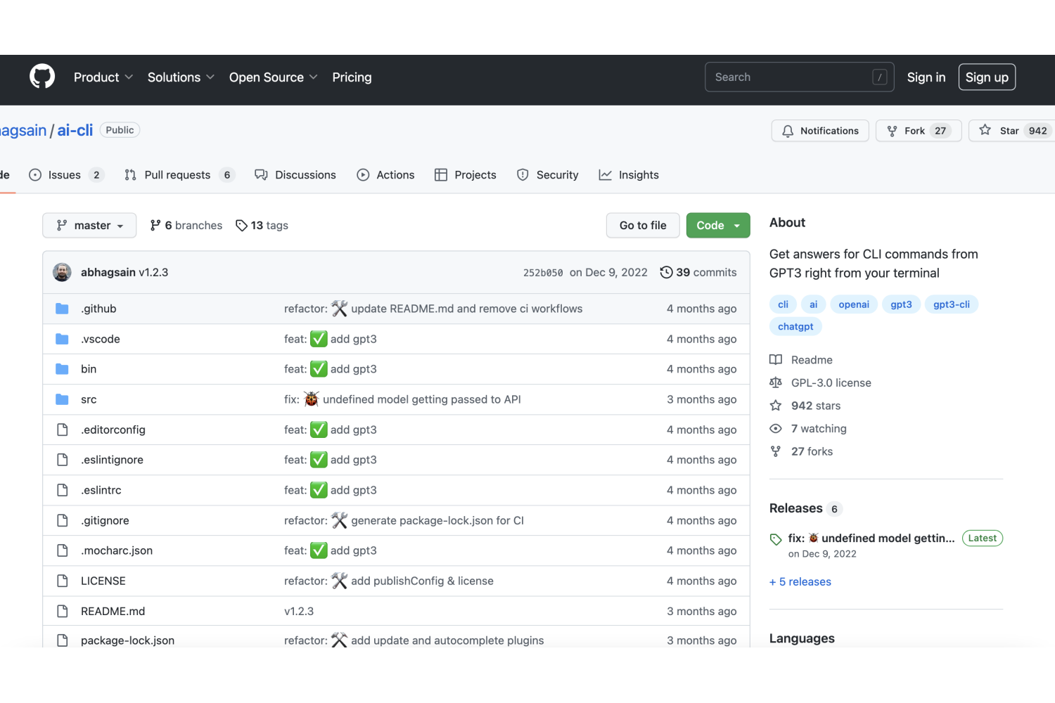Click the watching eye icon

pyautogui.click(x=776, y=428)
